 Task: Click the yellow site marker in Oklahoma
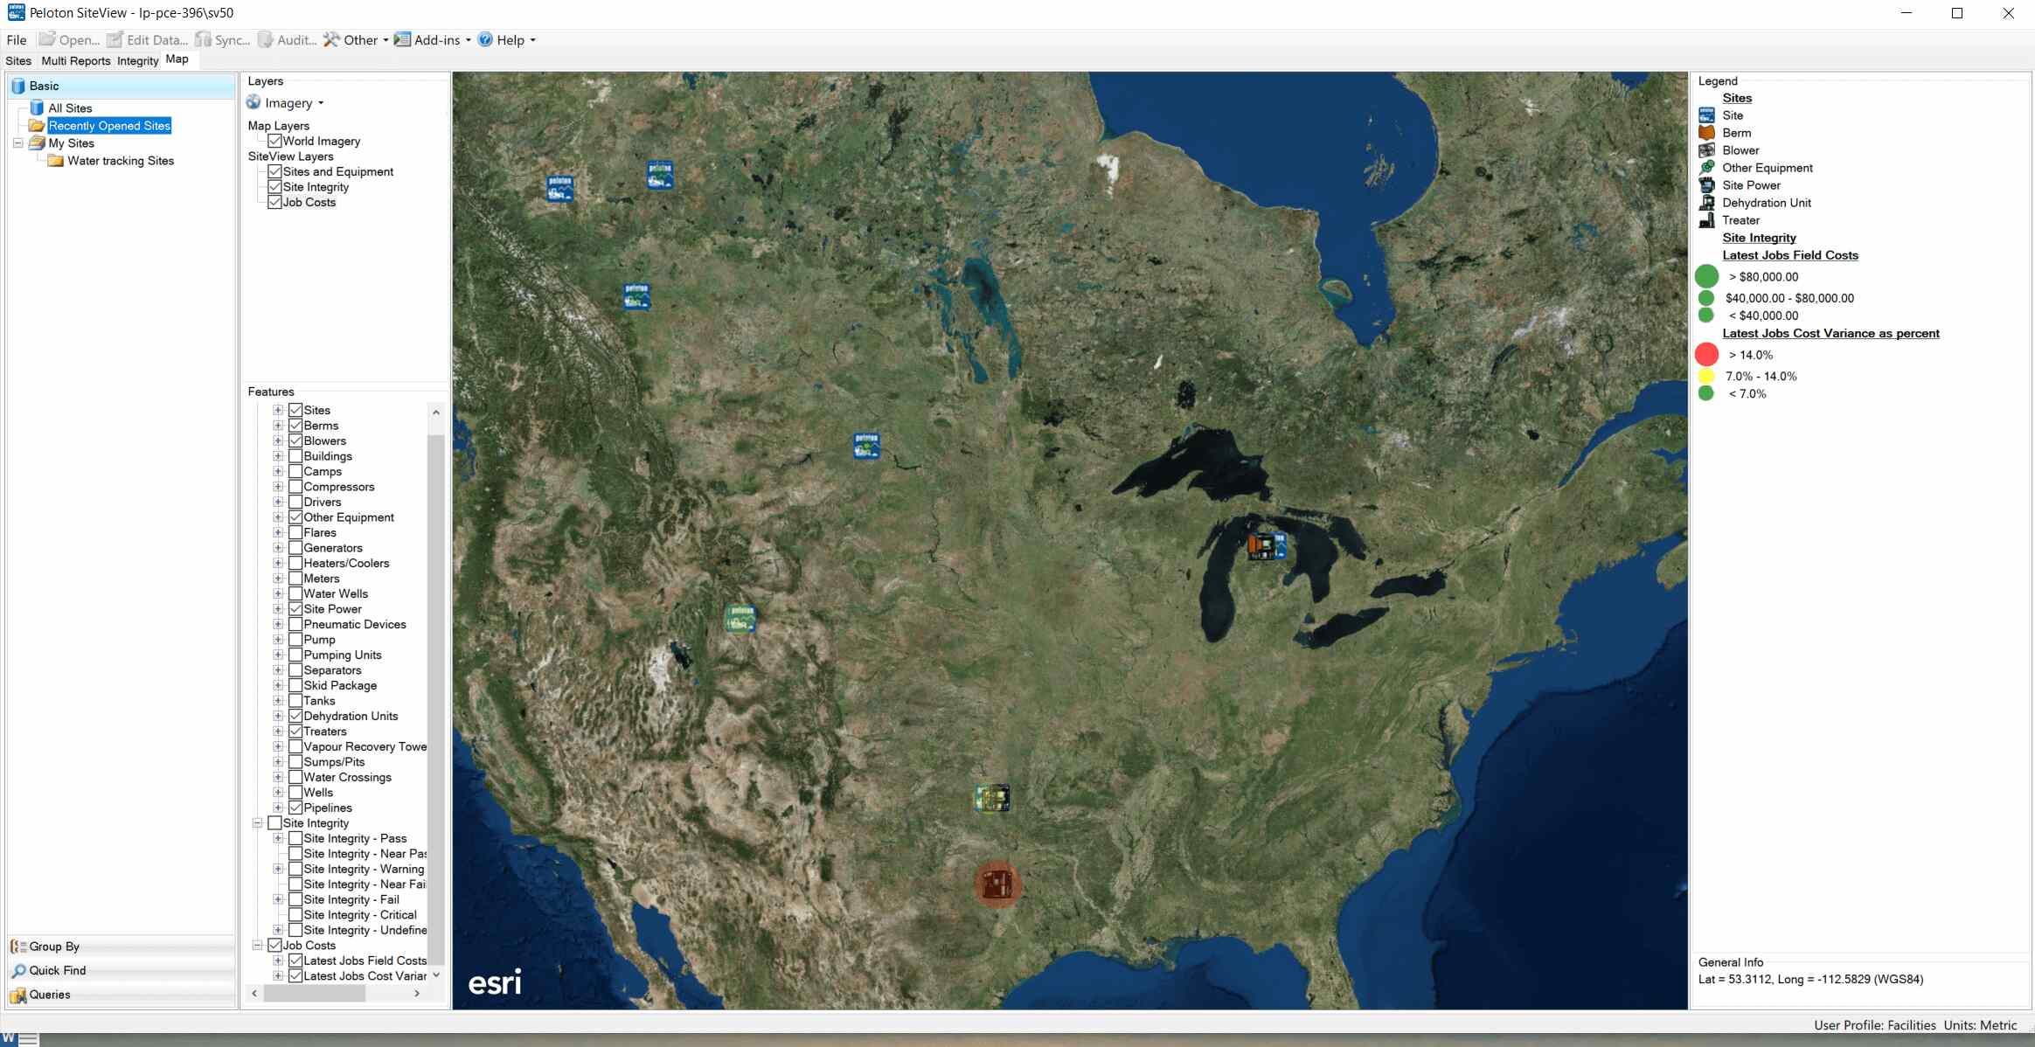[992, 797]
